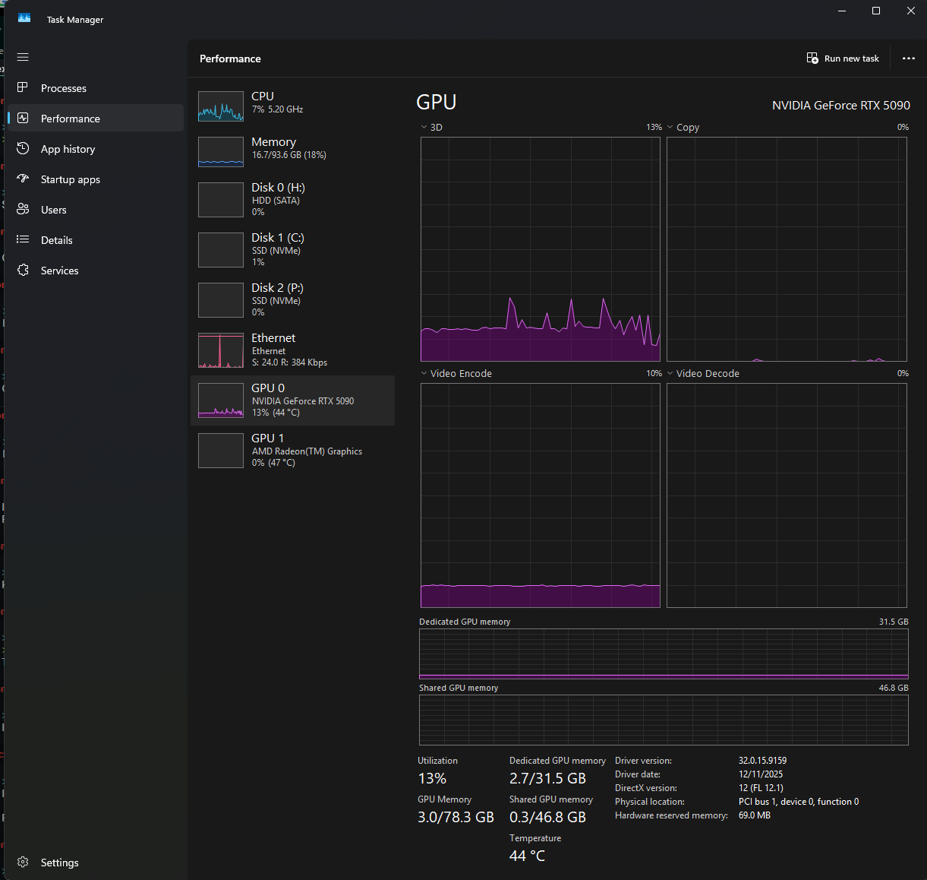
Task: Click the Processes sidebar icon
Action: 23,88
